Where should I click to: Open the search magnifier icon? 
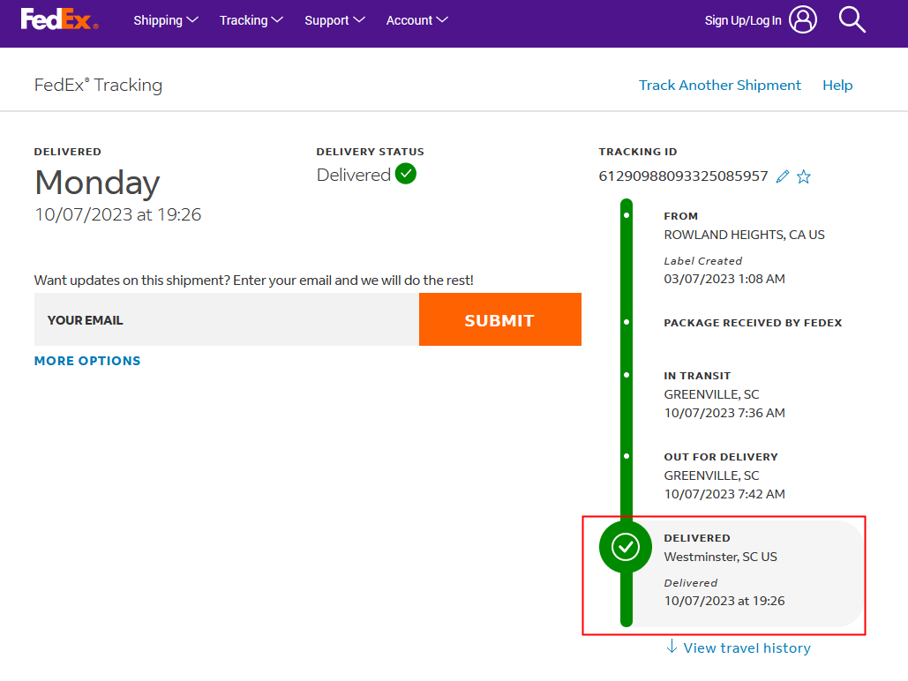852,19
